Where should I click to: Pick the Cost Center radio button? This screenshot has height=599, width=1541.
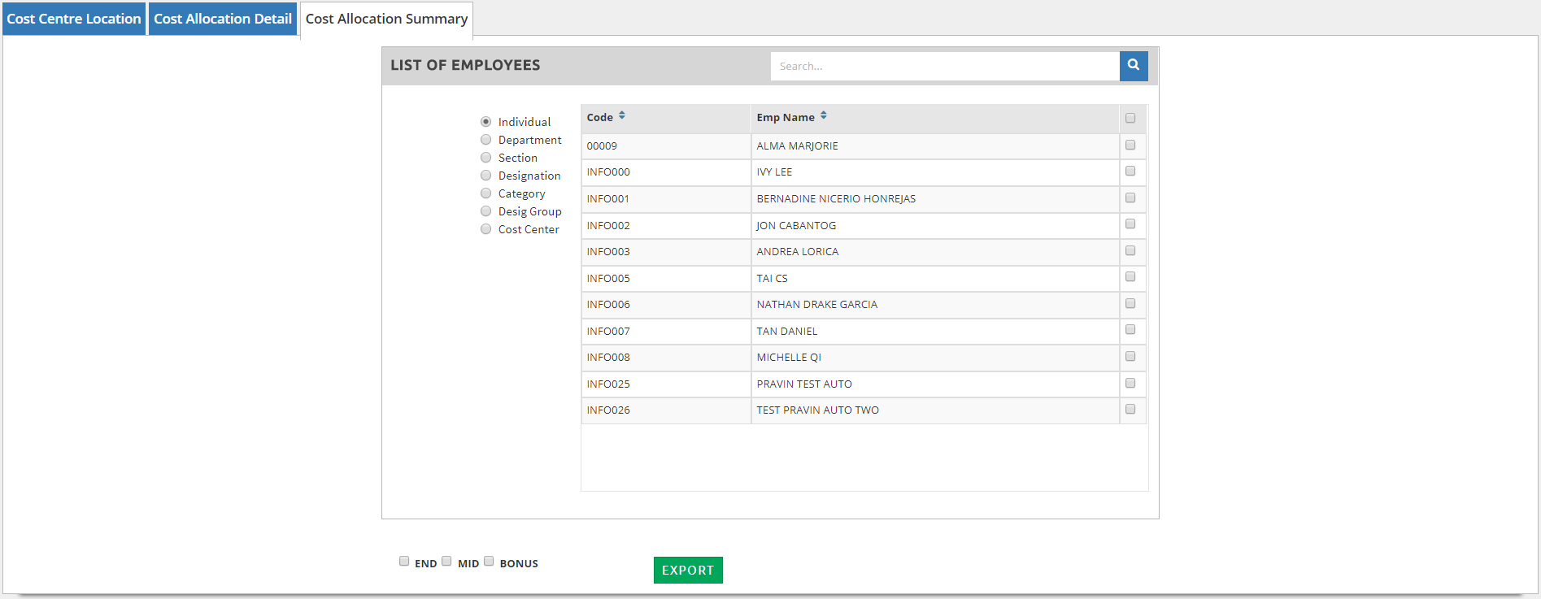[486, 229]
